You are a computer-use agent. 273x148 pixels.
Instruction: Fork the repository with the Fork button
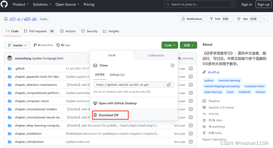(220, 19)
